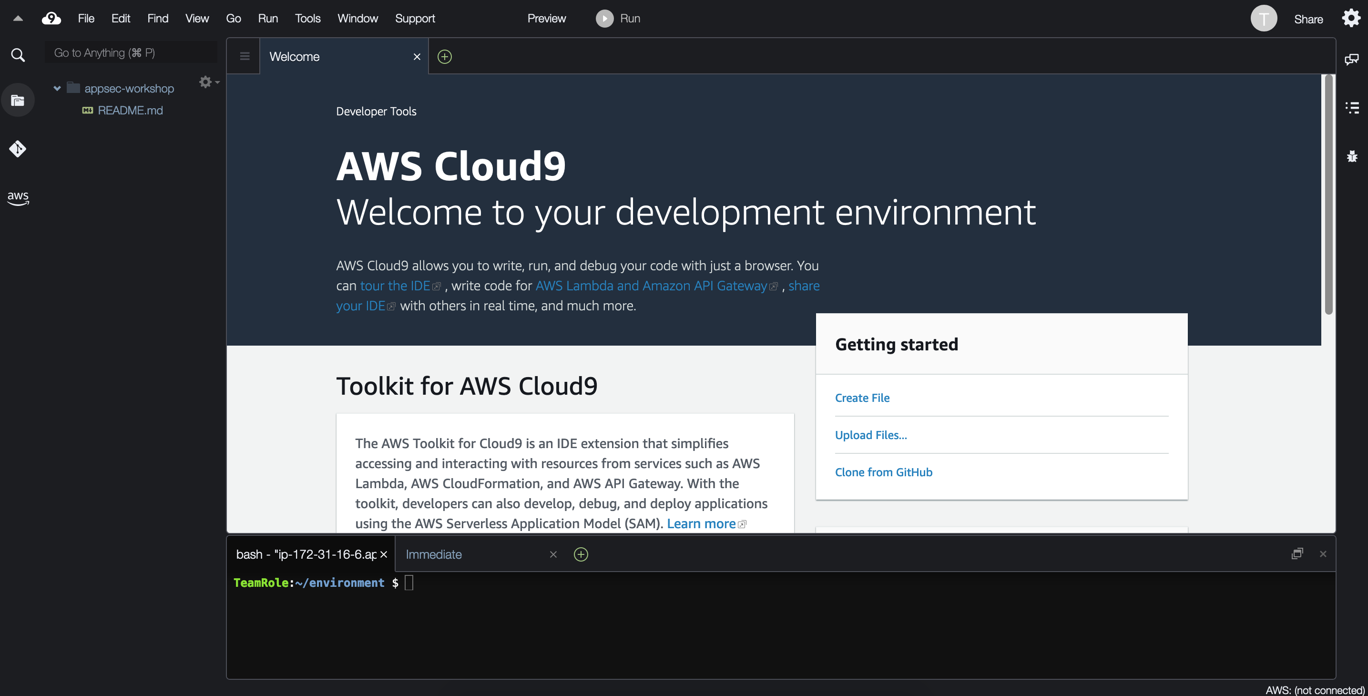This screenshot has width=1368, height=696.
Task: Click the Welcome page vertical scrollbar
Action: (1328, 194)
